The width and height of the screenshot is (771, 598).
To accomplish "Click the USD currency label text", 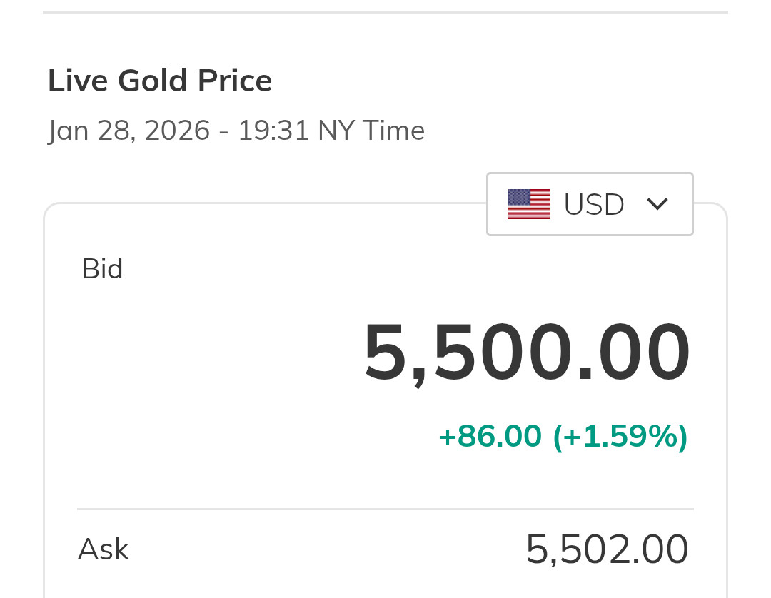I will [x=594, y=204].
